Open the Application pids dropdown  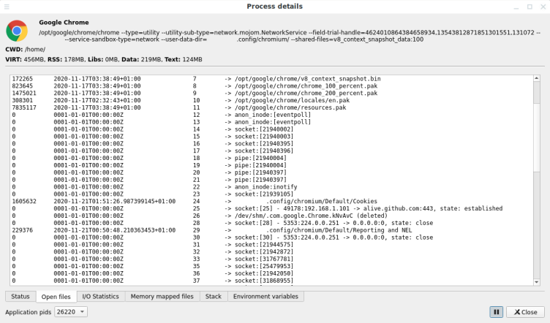71,312
